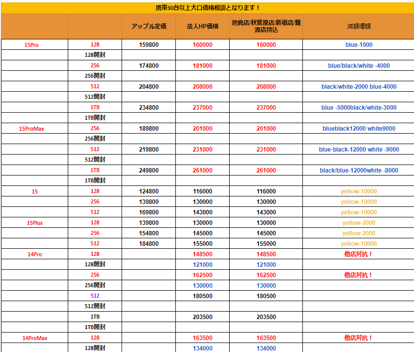Select 261000 in the store carry-in column

pyautogui.click(x=266, y=171)
